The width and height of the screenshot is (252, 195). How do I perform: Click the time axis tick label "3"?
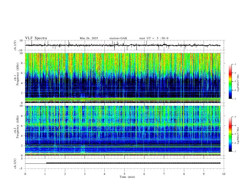tap(85, 174)
